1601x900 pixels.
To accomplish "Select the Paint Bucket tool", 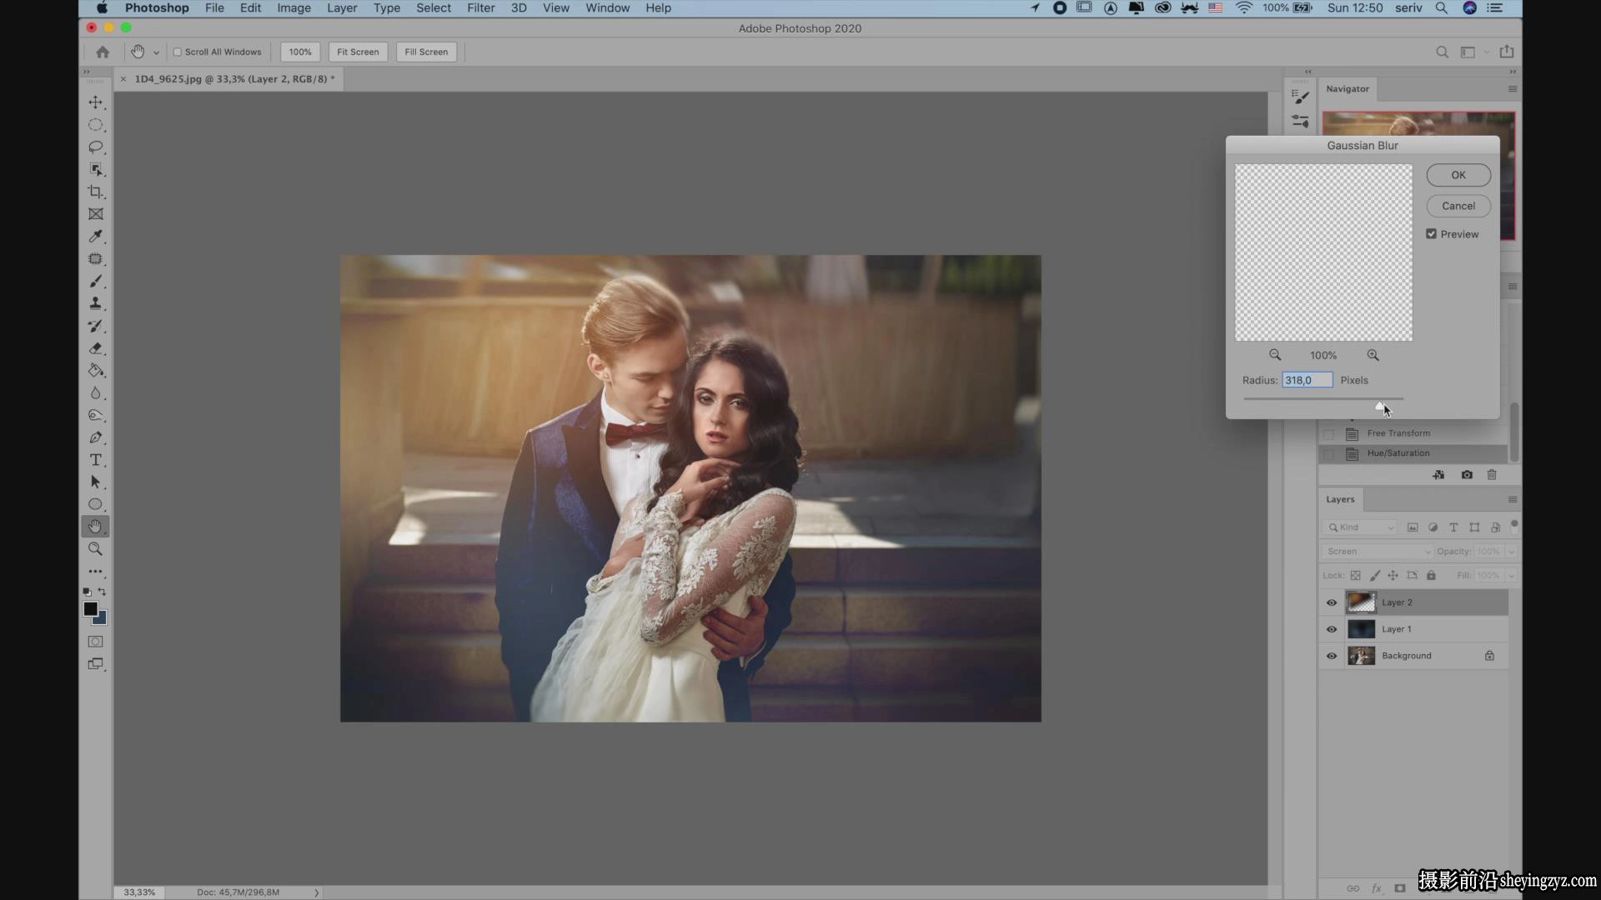I will [96, 371].
